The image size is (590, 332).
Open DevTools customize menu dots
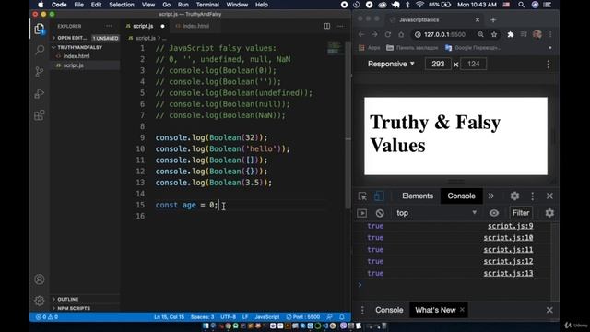(x=532, y=196)
